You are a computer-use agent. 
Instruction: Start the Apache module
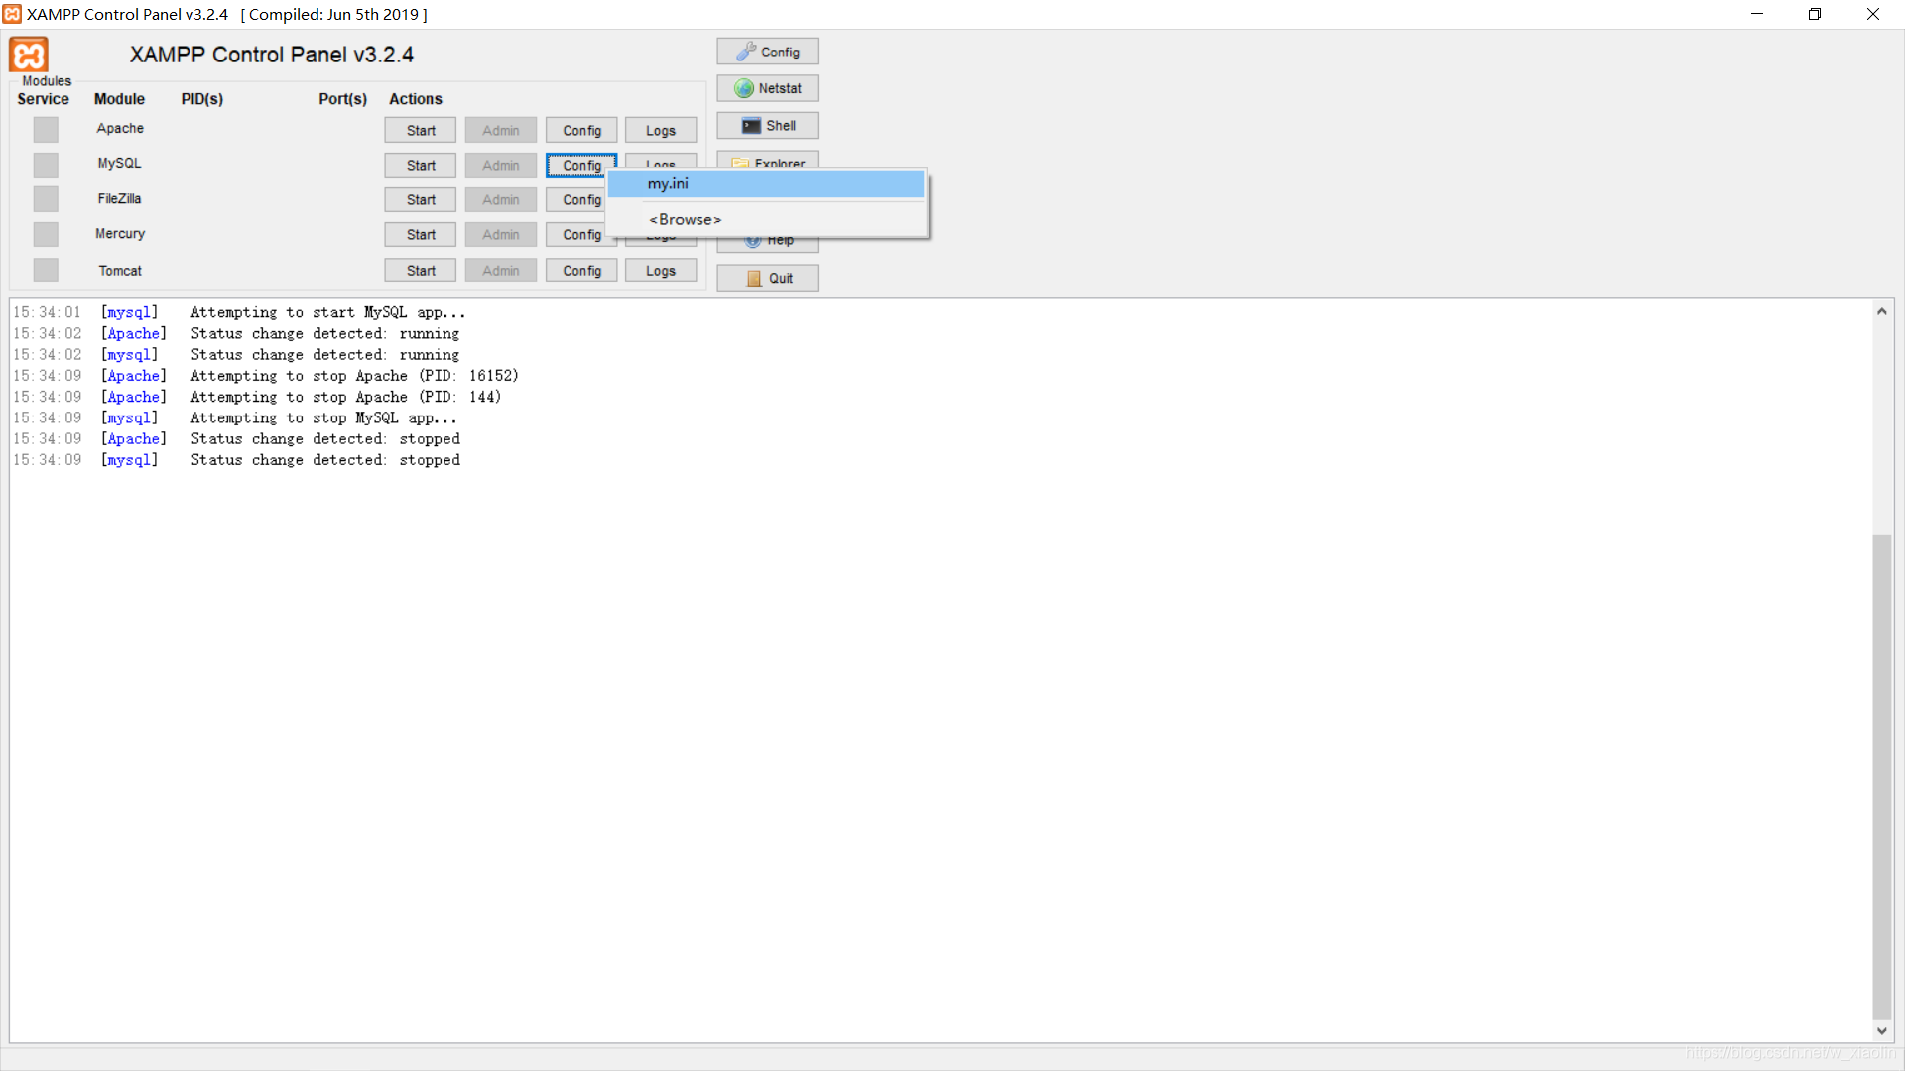tap(421, 130)
